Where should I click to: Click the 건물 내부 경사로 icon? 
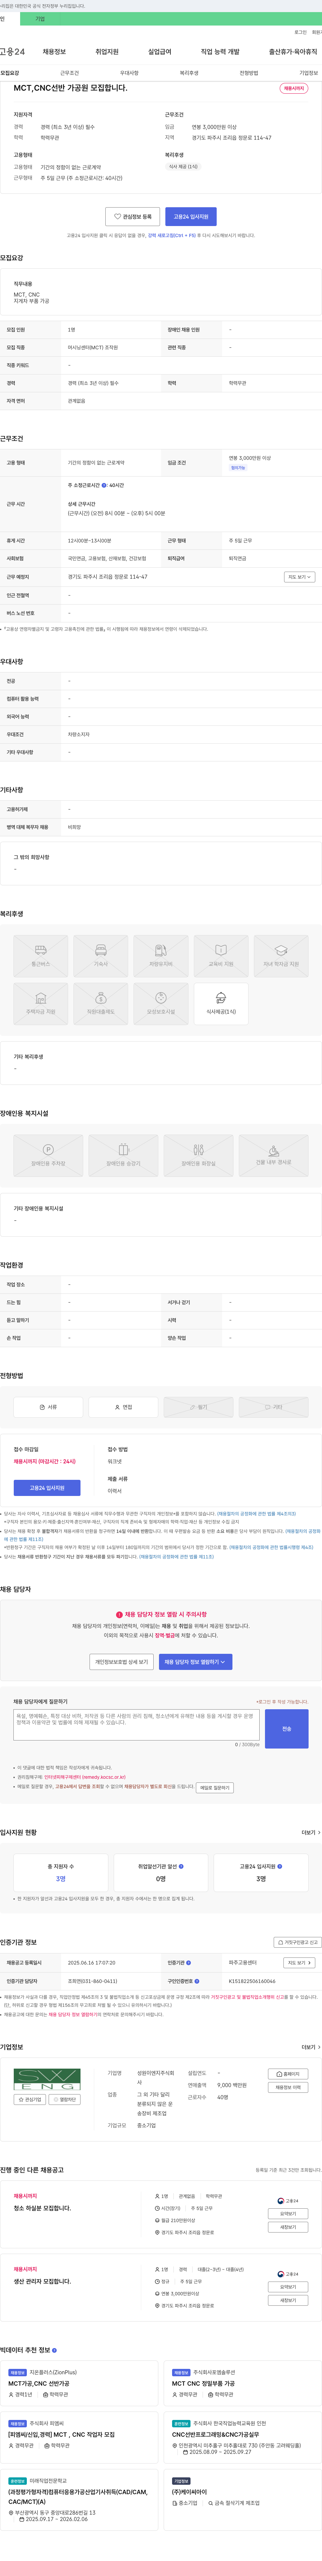click(x=273, y=1155)
